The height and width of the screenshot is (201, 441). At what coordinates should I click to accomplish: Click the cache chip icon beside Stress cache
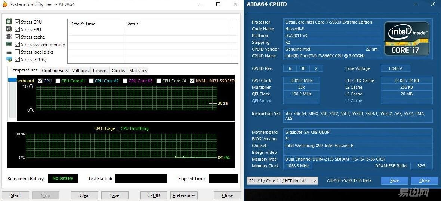pyautogui.click(x=9, y=37)
